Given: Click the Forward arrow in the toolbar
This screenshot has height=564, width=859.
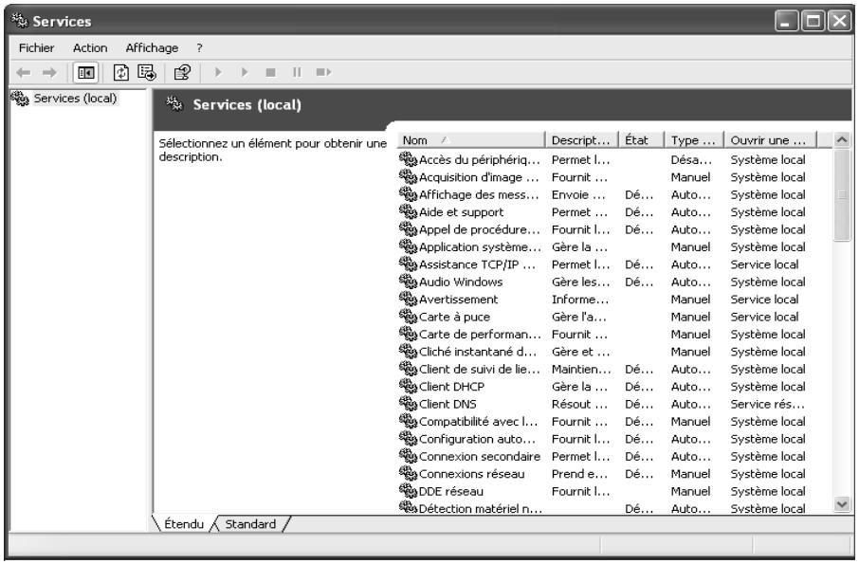Looking at the screenshot, I should pyautogui.click(x=49, y=72).
